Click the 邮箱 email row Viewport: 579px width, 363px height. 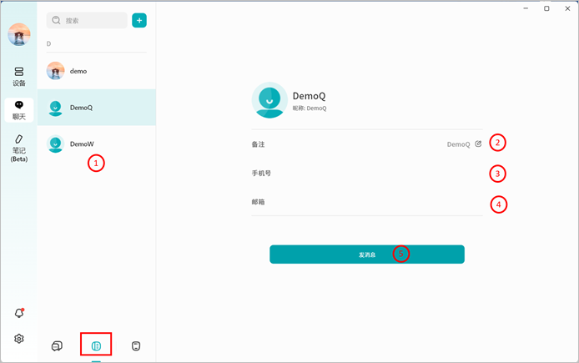(x=367, y=202)
